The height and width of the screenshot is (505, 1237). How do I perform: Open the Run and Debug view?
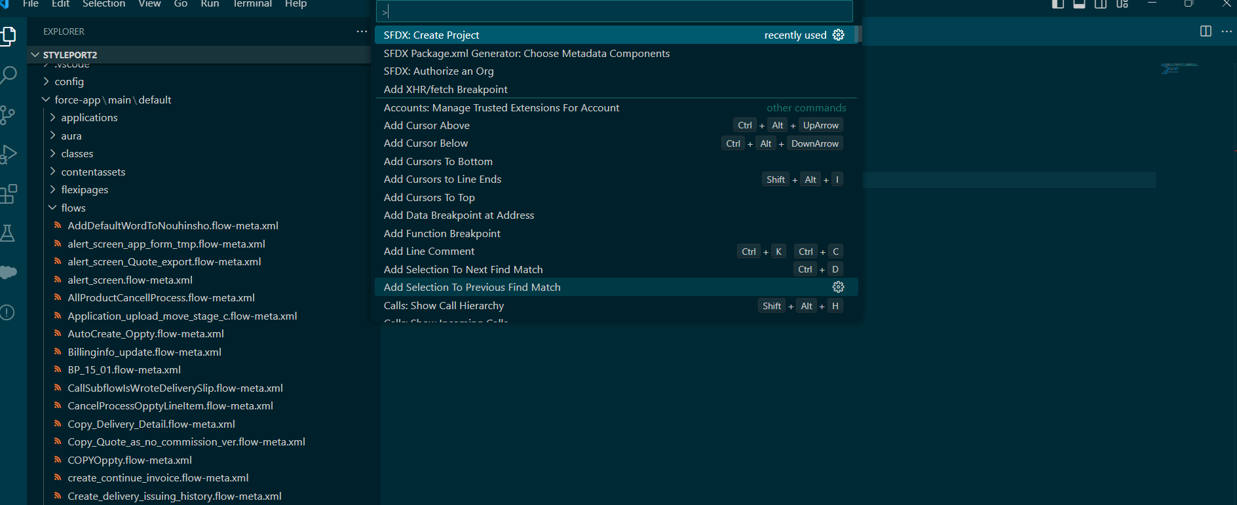click(x=8, y=154)
